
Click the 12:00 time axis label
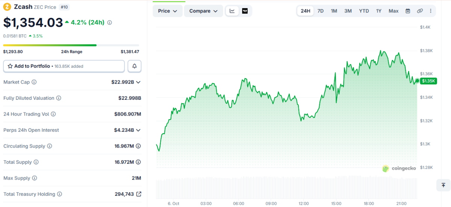click(304, 204)
